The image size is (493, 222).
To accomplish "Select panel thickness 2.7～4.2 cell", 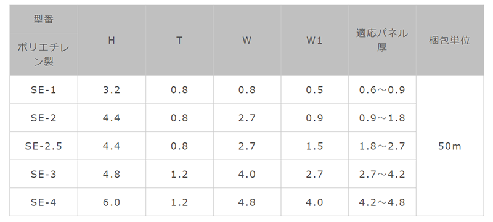I will pos(382,174).
